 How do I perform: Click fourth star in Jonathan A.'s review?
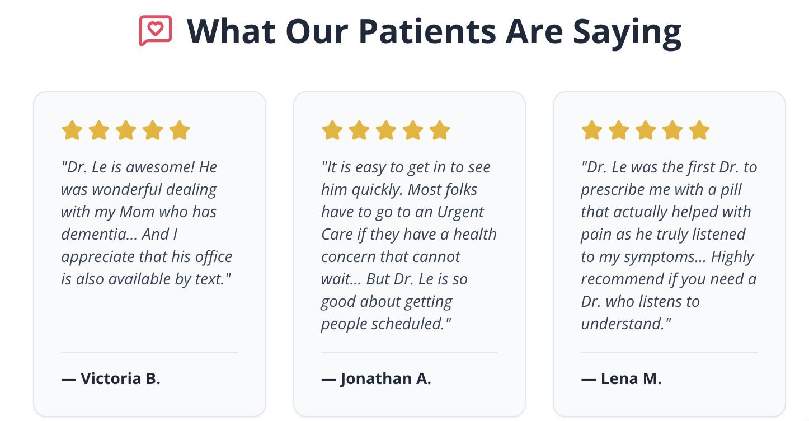(413, 130)
